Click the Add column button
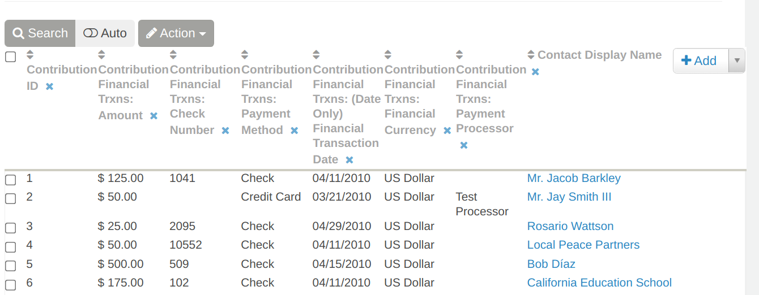This screenshot has height=295, width=759. click(700, 60)
